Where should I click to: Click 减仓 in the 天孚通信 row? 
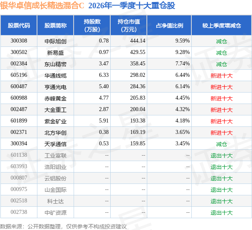click(222, 144)
